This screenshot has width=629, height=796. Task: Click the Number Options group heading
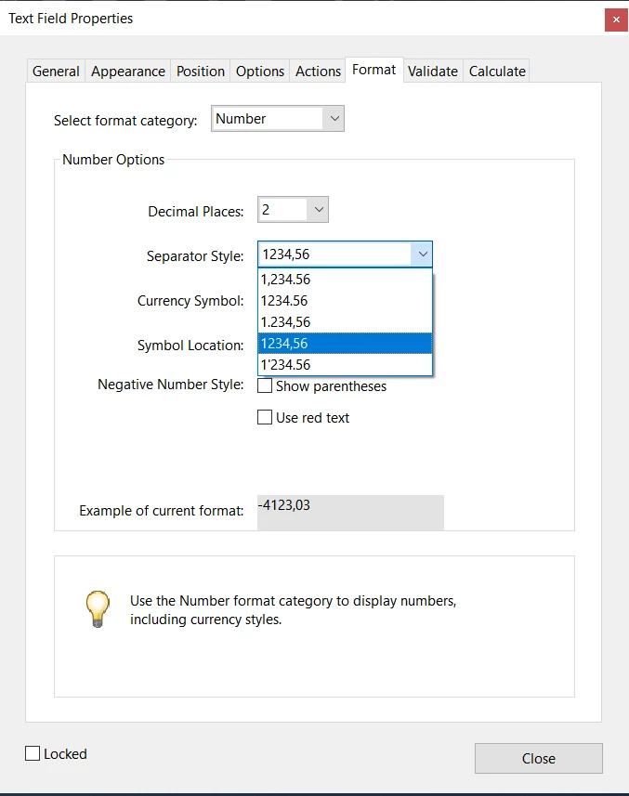tap(113, 160)
